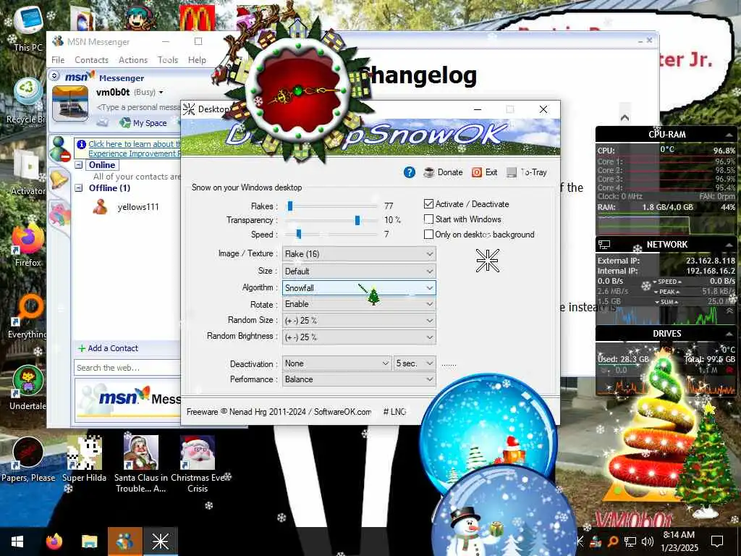Click Firefox icon in the taskbar
This screenshot has height=556, width=741.
(54, 542)
